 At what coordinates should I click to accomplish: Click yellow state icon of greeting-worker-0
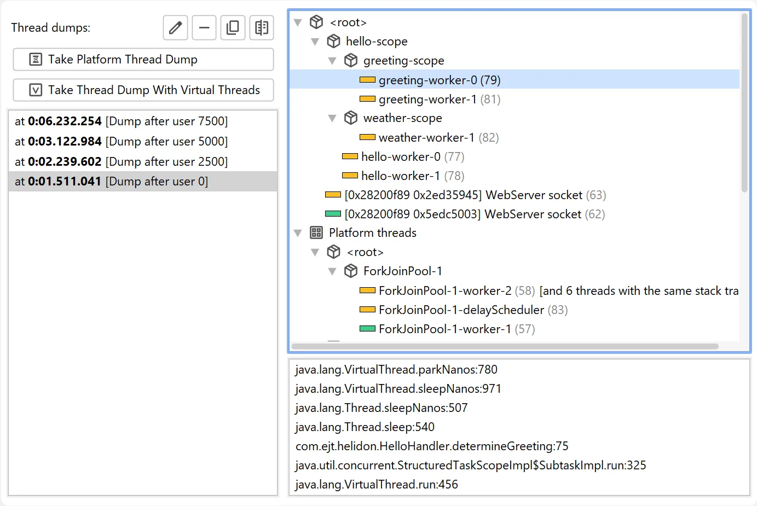tap(367, 80)
